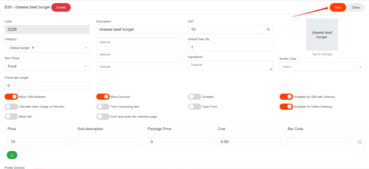The width and height of the screenshot is (369, 169).
Task: Click the Save button
Action: point(338,8)
